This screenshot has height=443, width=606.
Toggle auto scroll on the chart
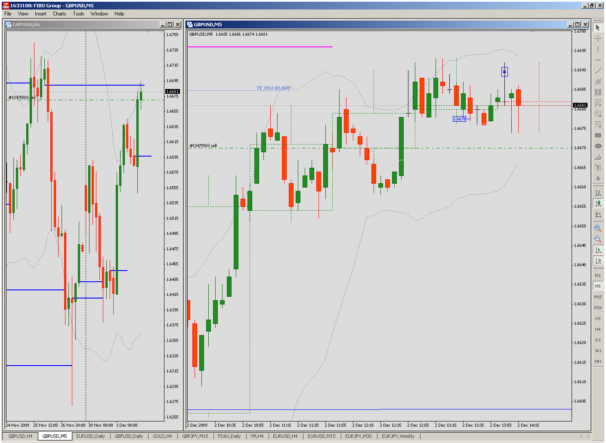tap(598, 249)
